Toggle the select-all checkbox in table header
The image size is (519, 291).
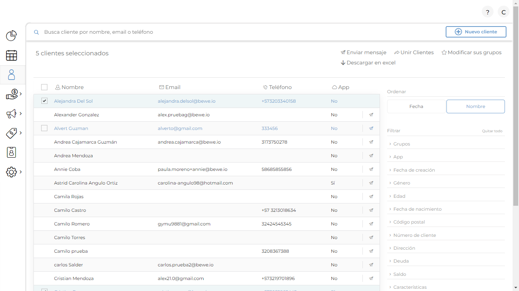point(44,87)
